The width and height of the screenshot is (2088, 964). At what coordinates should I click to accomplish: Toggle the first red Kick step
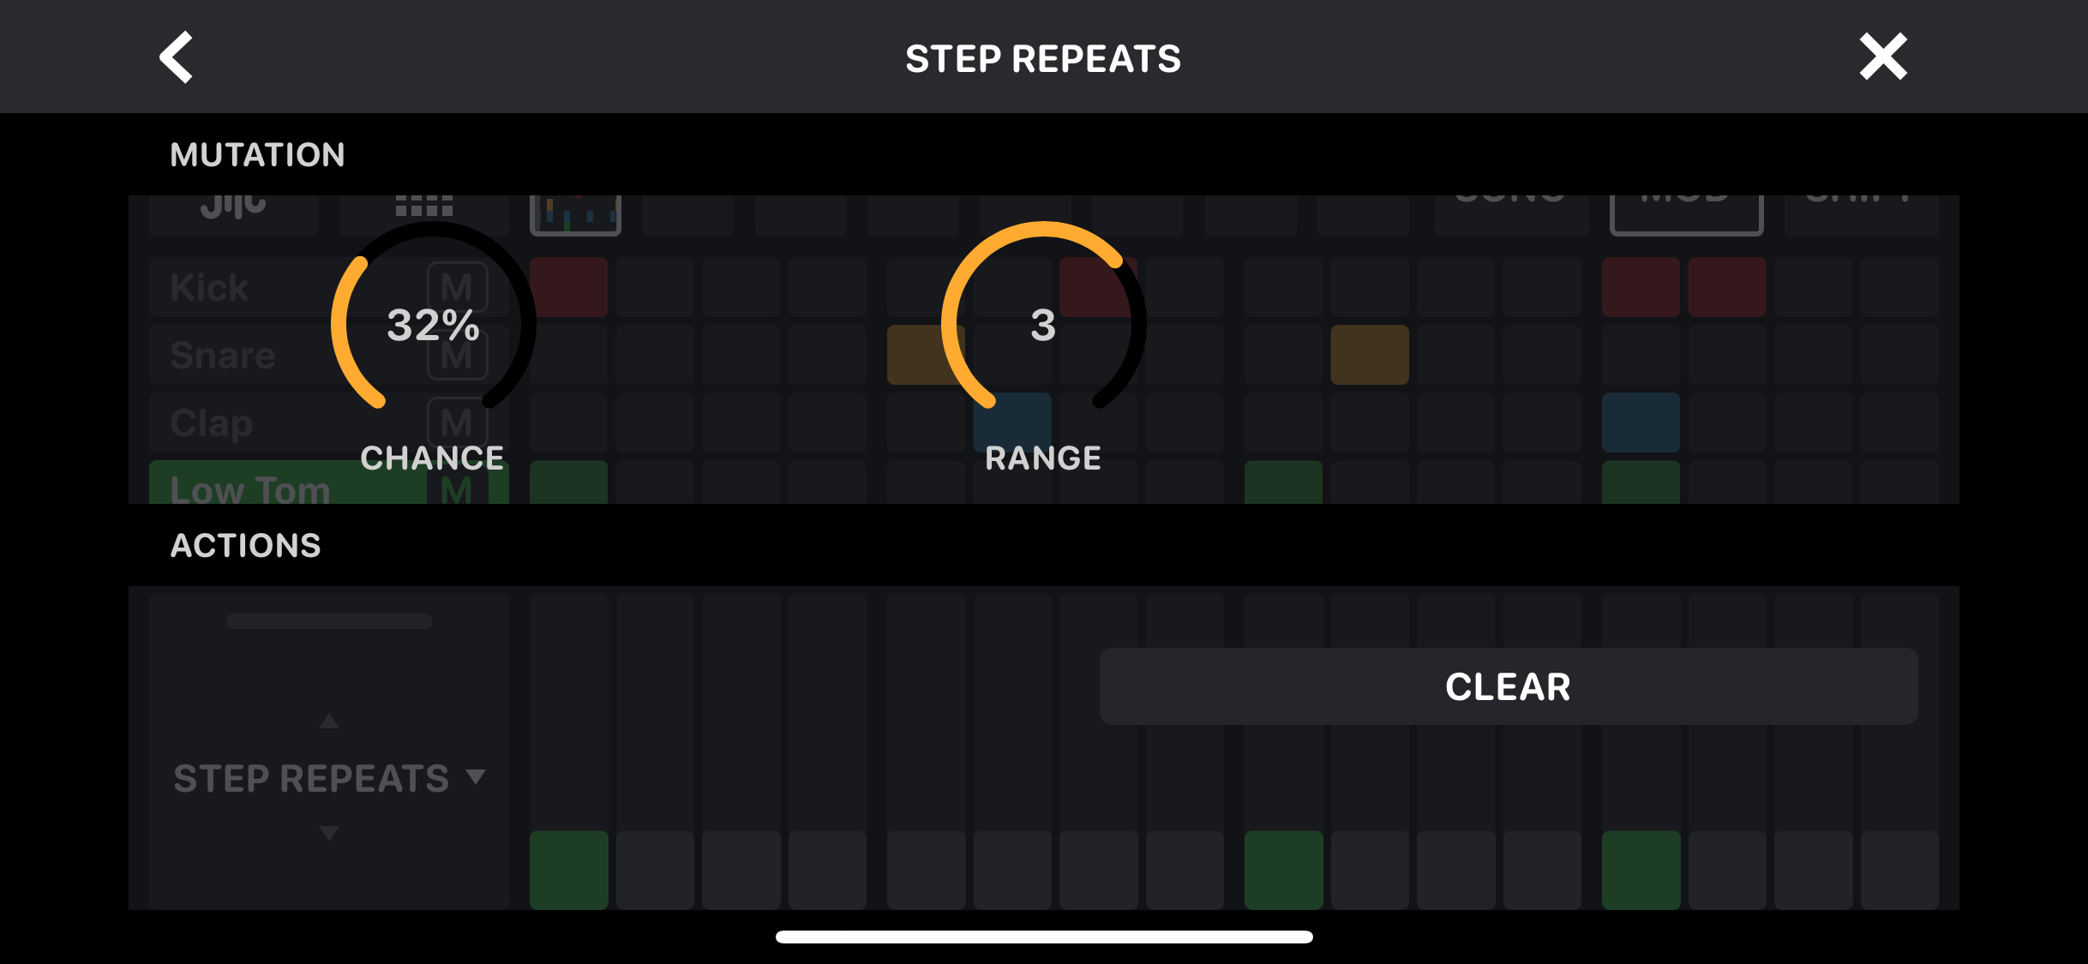click(568, 287)
